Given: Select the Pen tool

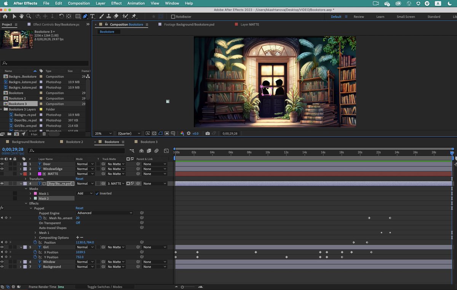Looking at the screenshot, I should [85, 16].
